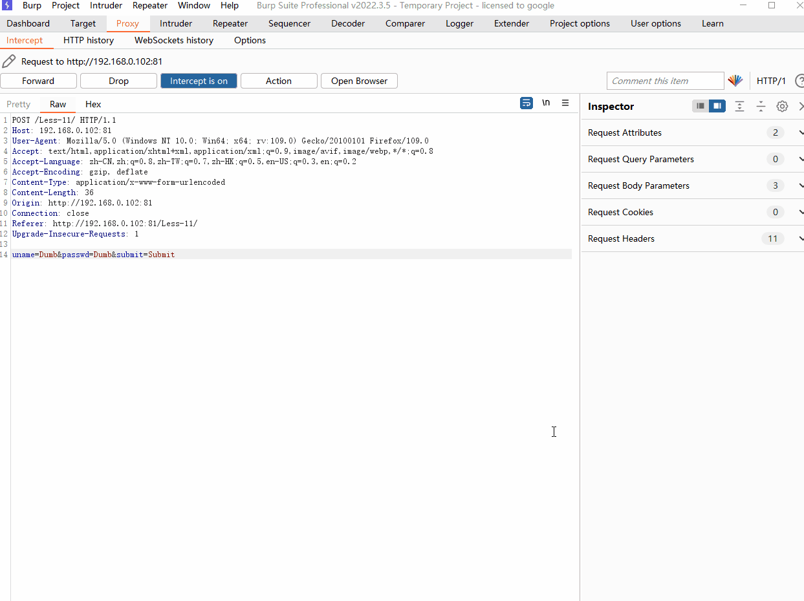The width and height of the screenshot is (804, 601).
Task: Switch to the Learn tab
Action: click(x=713, y=23)
